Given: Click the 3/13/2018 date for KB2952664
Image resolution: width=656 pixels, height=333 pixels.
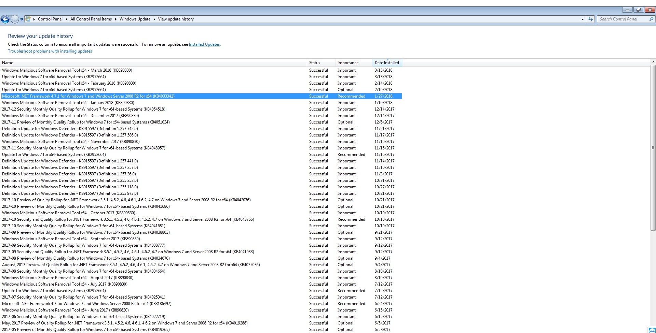Looking at the screenshot, I should point(383,77).
